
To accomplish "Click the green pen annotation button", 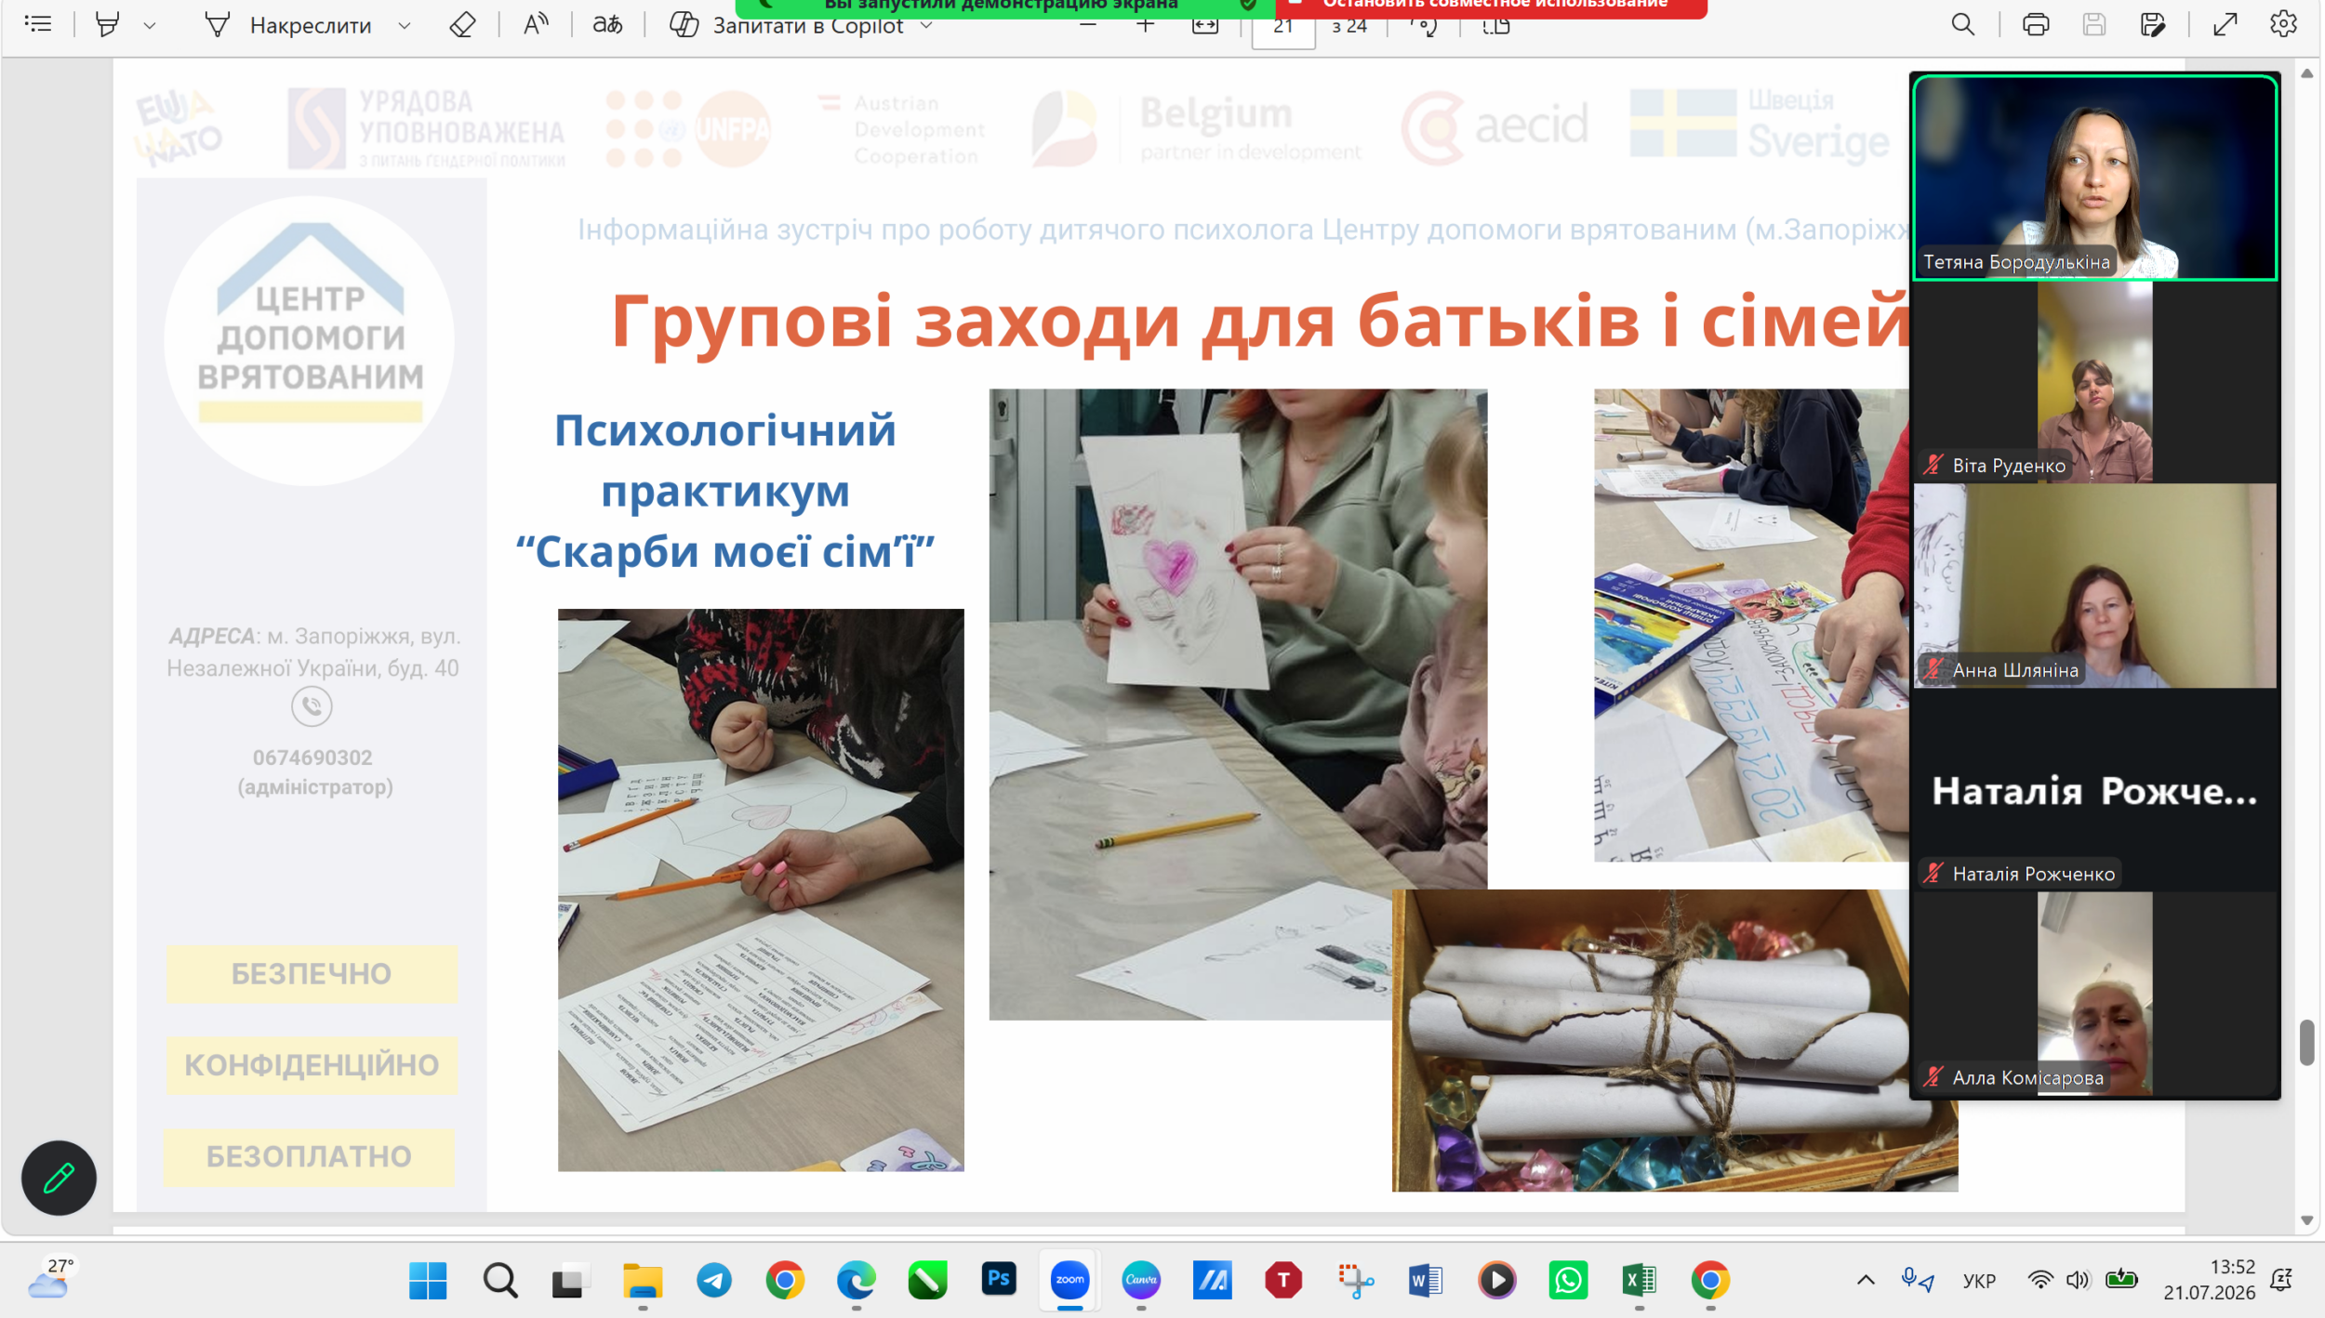I will [x=59, y=1178].
